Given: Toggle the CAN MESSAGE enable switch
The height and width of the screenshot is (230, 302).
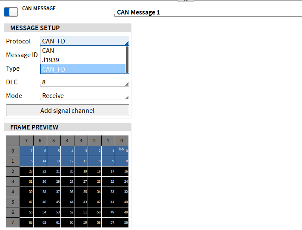Looking at the screenshot, I should click(x=11, y=11).
